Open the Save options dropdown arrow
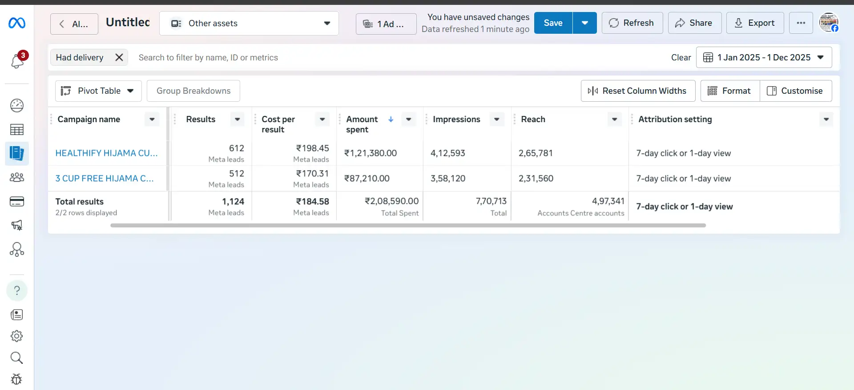The image size is (854, 390). click(x=585, y=23)
